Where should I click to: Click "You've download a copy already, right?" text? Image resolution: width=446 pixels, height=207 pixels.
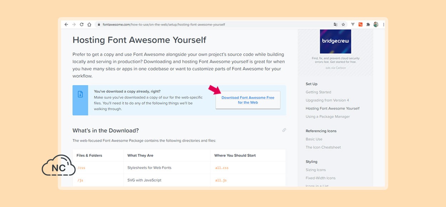pyautogui.click(x=127, y=91)
